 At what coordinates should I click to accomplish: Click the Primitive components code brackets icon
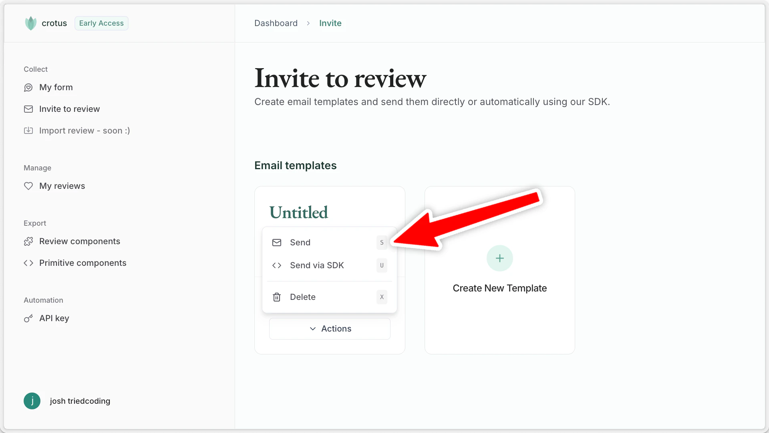(x=28, y=263)
